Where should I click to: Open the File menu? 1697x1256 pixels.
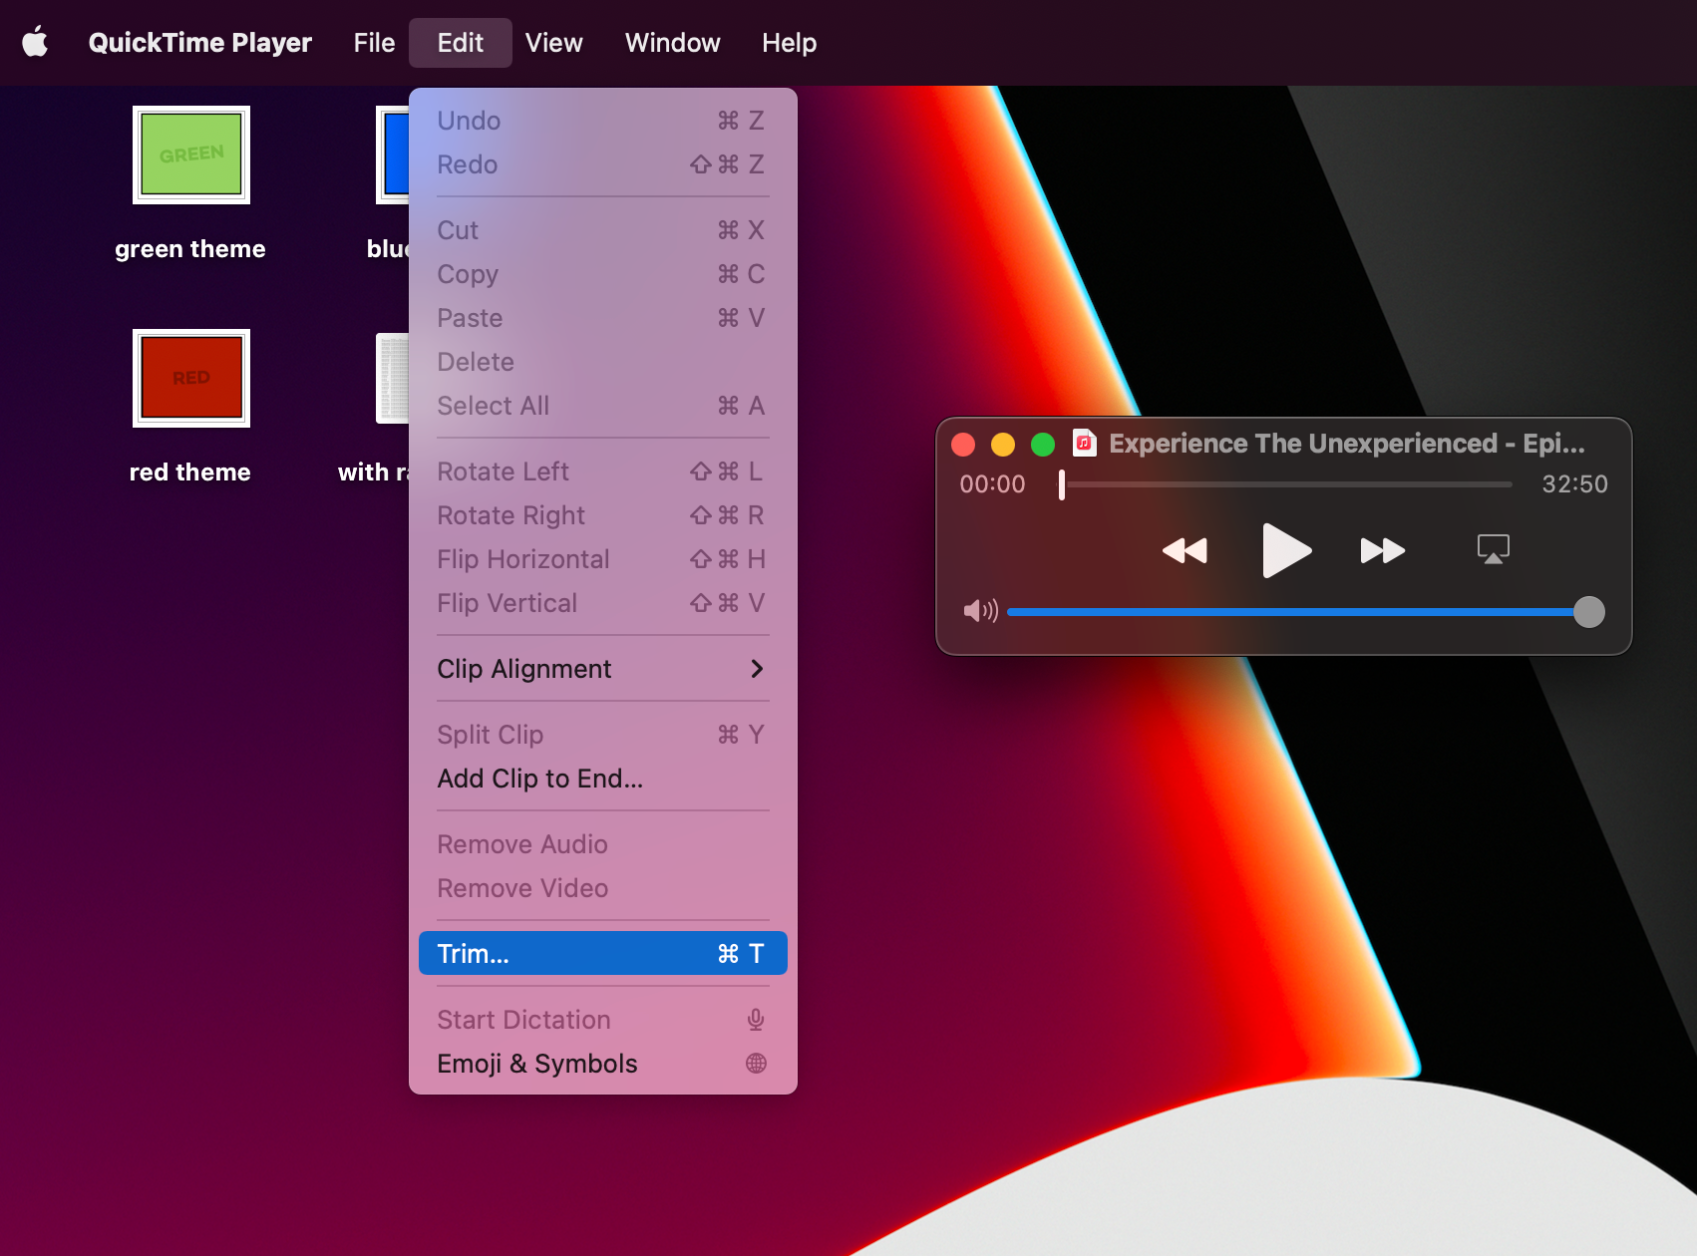(374, 43)
